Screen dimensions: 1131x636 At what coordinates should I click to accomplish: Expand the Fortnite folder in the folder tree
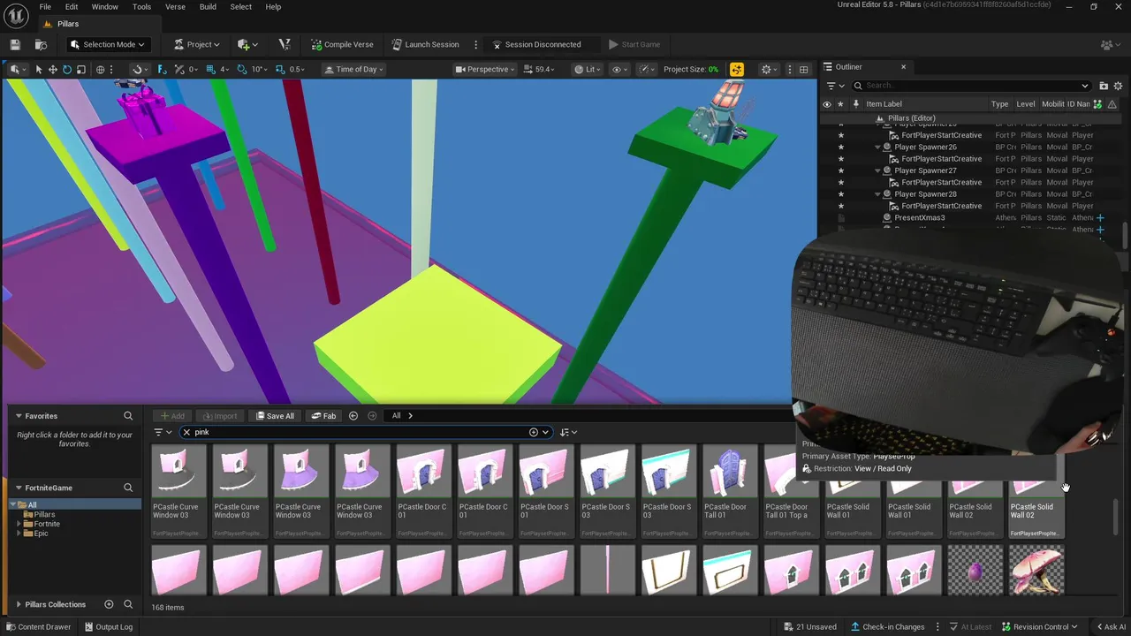(19, 524)
